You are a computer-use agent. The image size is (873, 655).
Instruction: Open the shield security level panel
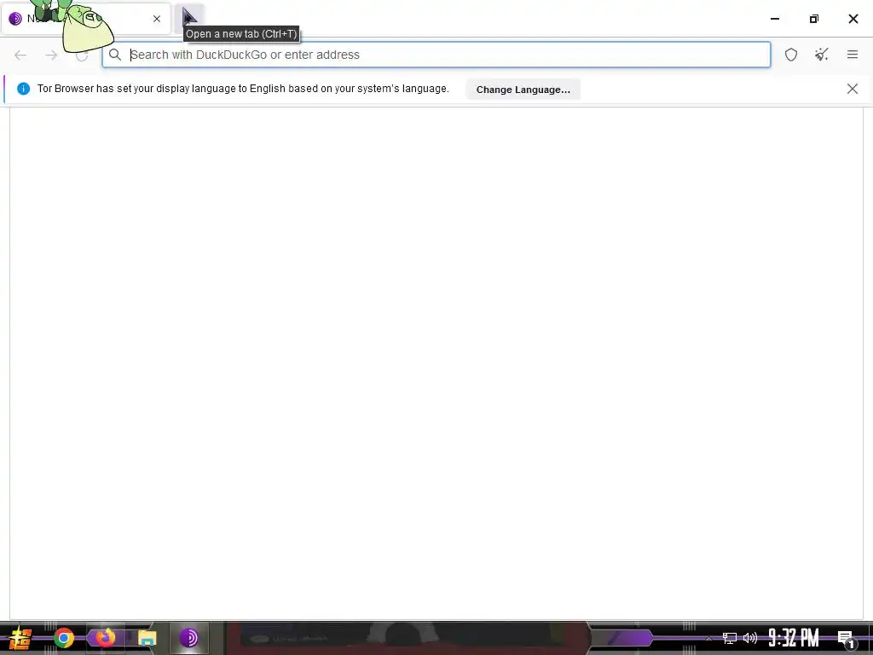791,55
